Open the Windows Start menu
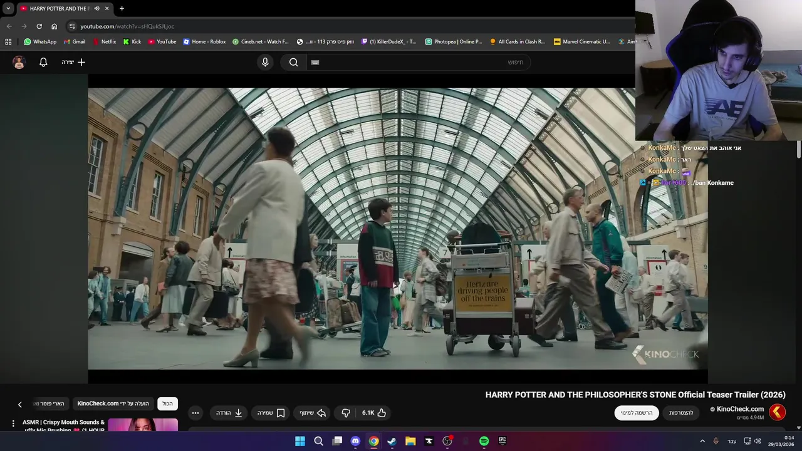Viewport: 802px width, 451px height. point(300,441)
